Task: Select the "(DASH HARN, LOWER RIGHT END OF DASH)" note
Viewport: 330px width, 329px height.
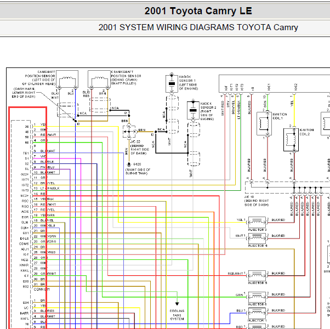Action: pyautogui.click(x=24, y=93)
